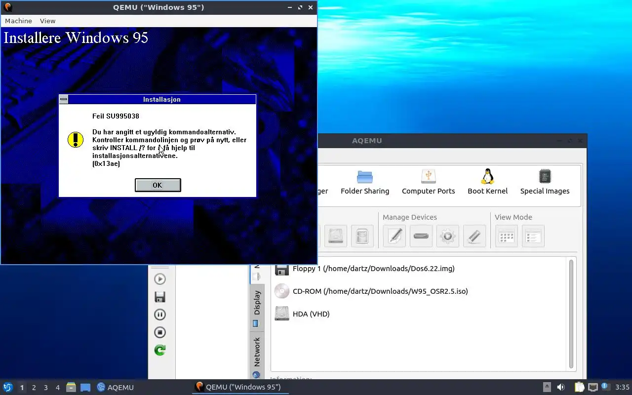Click the hard drive icon beside HDA
The image size is (632, 395).
point(282,314)
